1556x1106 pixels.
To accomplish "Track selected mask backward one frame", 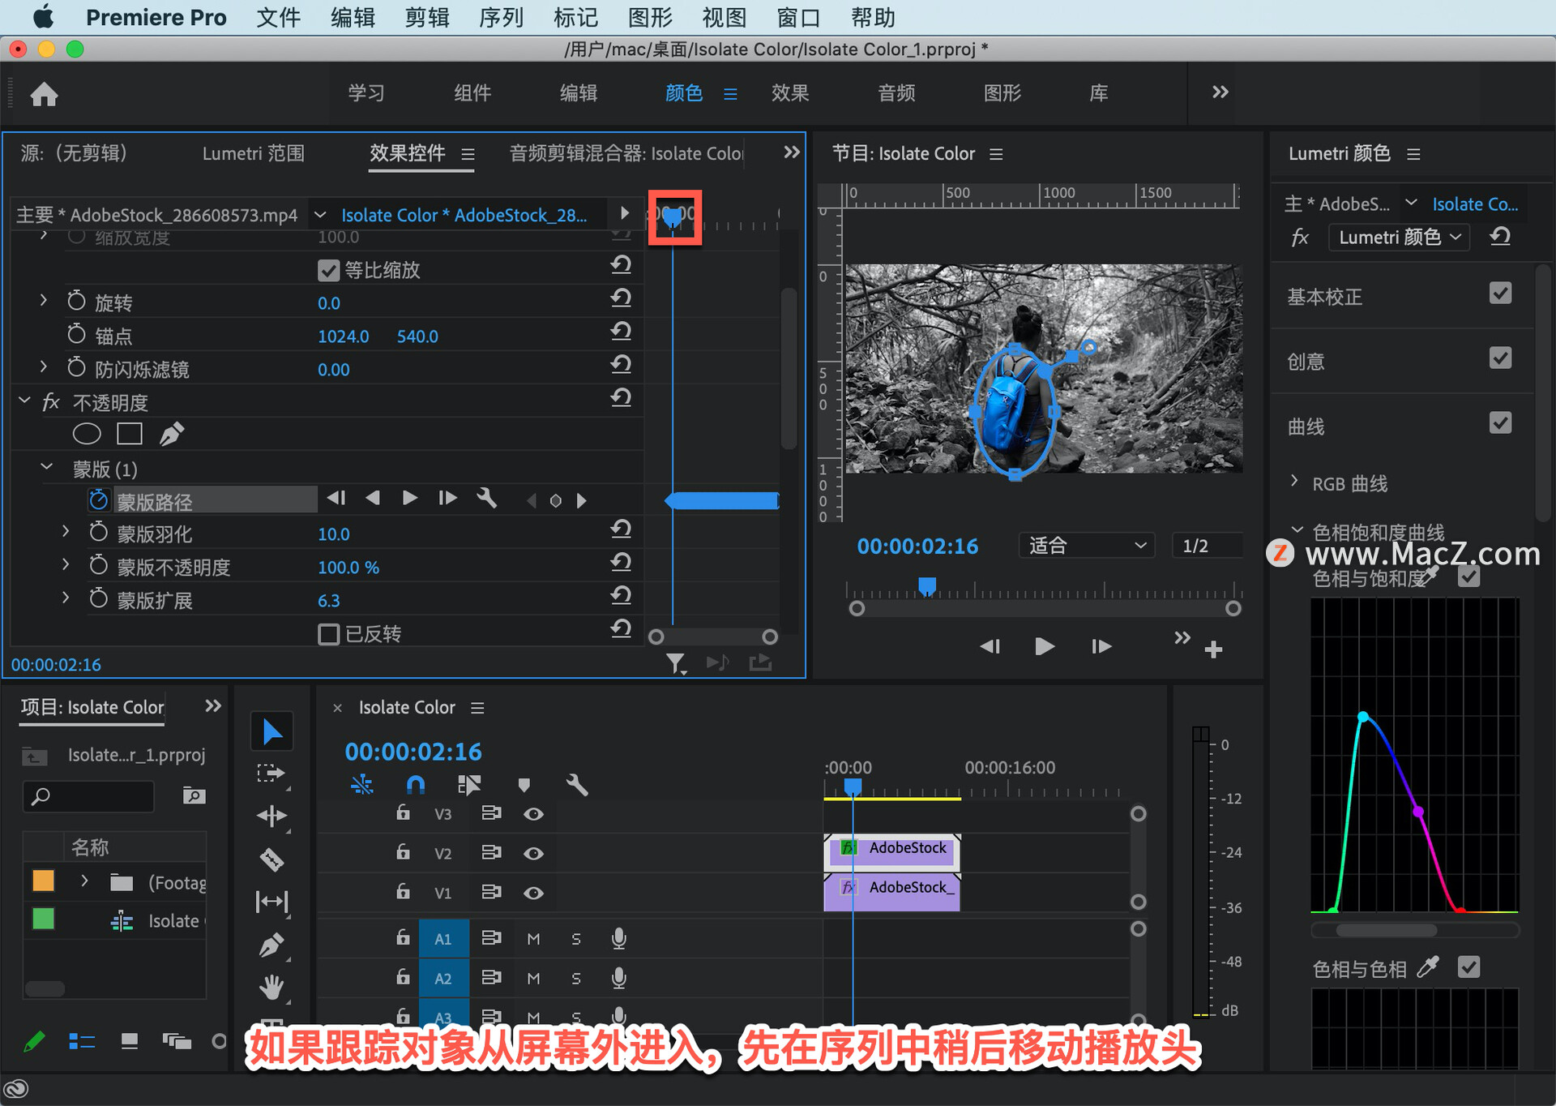I will (336, 498).
